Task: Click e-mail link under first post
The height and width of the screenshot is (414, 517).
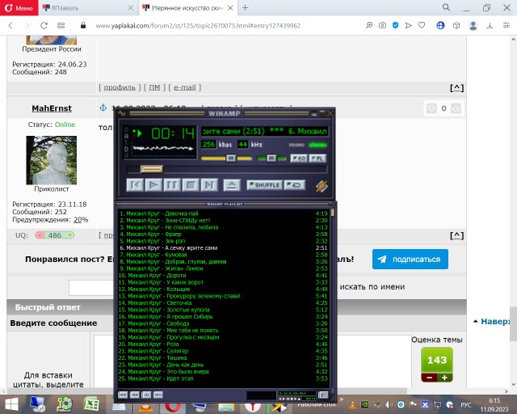Action: coord(185,87)
